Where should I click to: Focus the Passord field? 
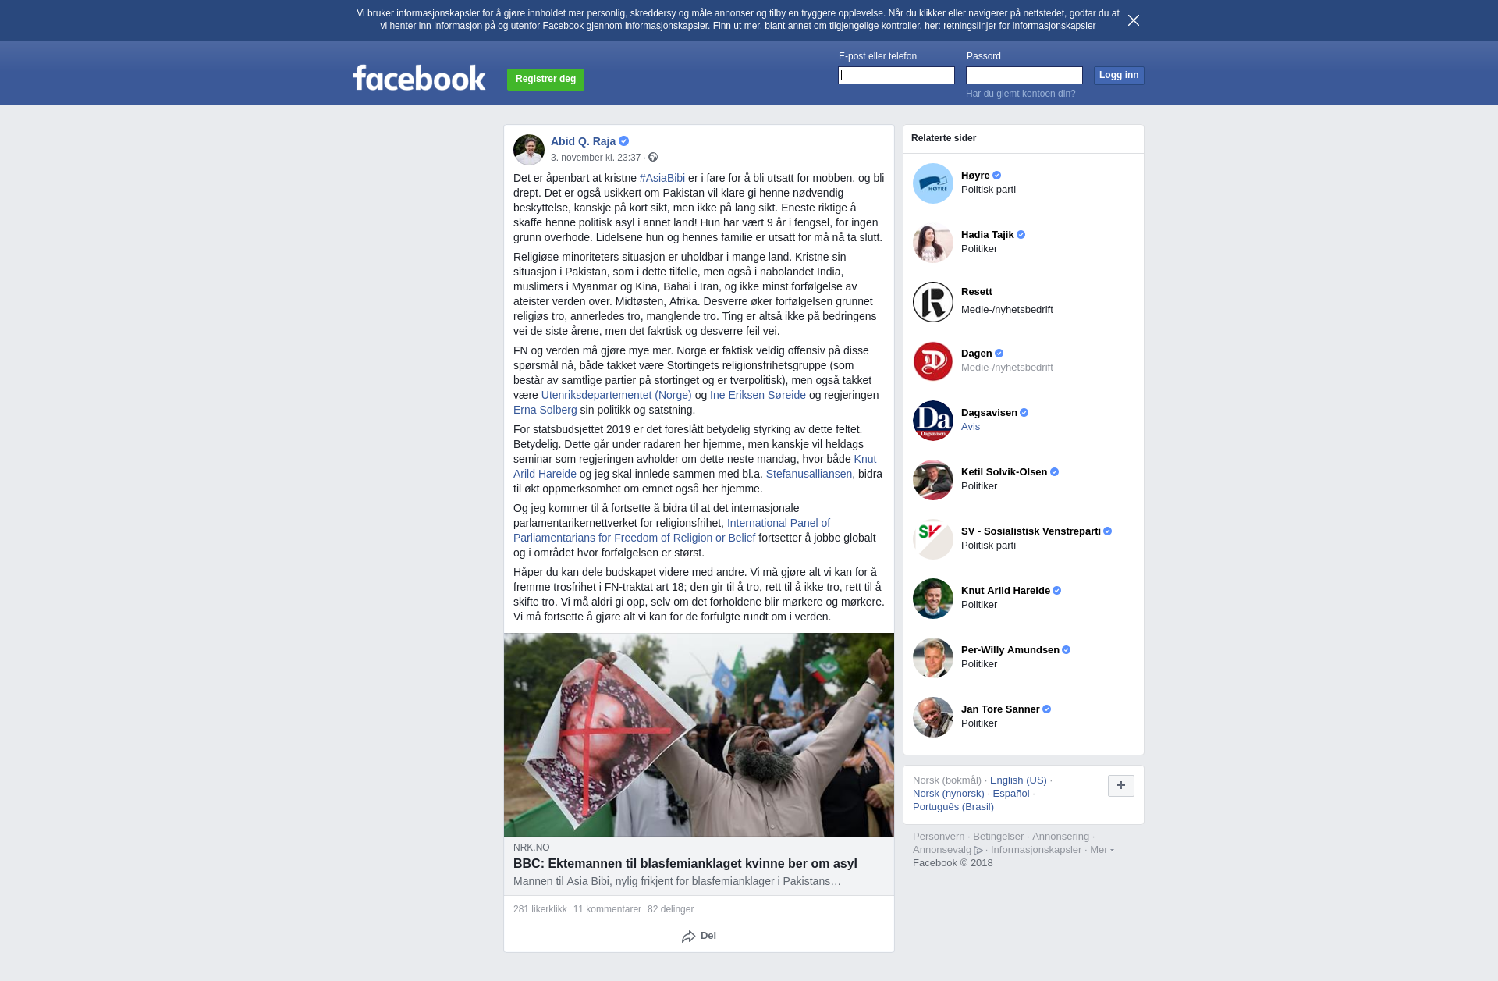pos(1024,75)
